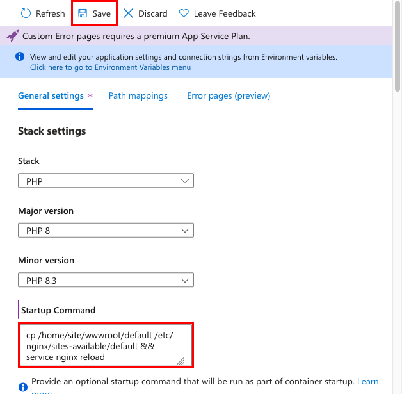Open the Stack dropdown showing PHP
402x394 pixels.
tap(106, 181)
